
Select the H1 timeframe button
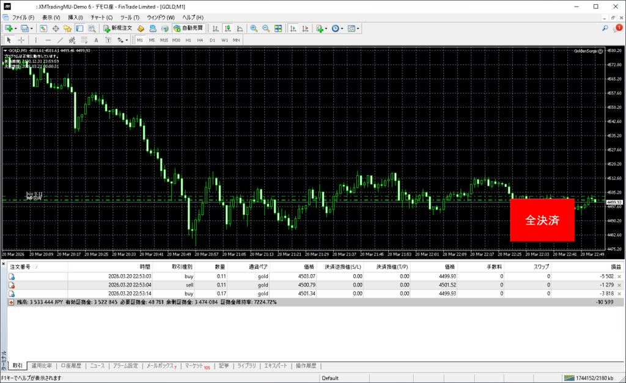188,40
